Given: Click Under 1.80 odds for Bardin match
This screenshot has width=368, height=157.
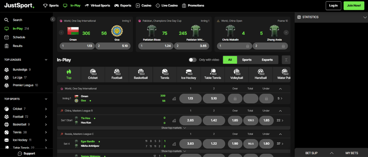Looking at the screenshot, I should tap(266, 143).
